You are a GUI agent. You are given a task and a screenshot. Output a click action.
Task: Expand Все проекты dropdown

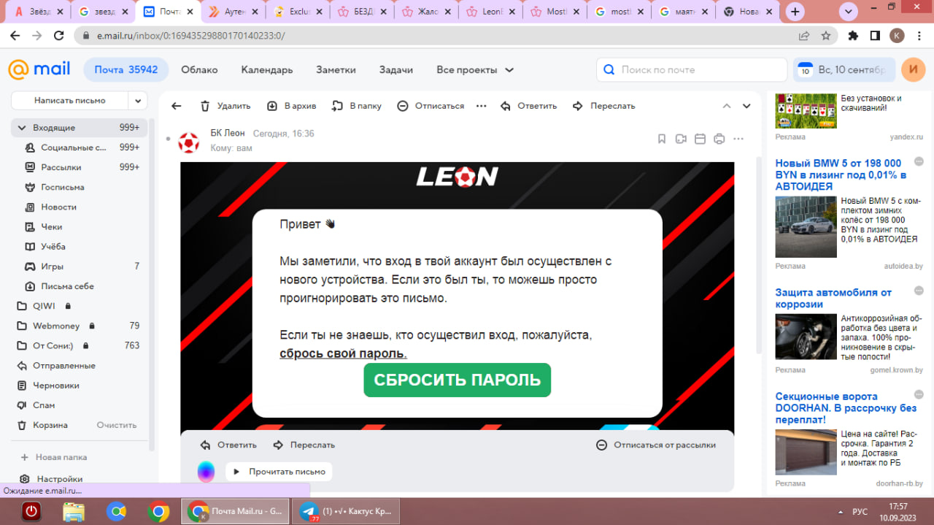click(475, 70)
